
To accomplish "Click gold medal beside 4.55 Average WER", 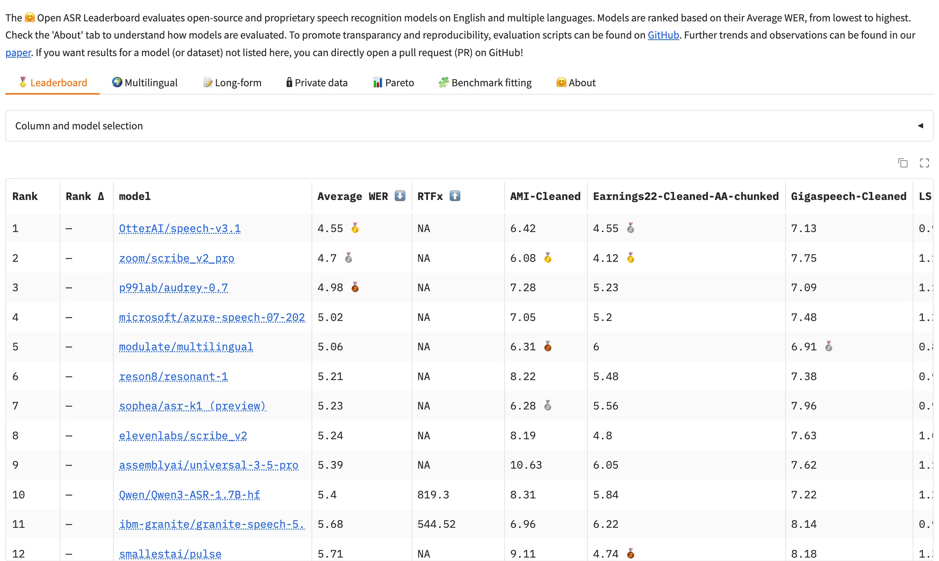I will (x=355, y=228).
